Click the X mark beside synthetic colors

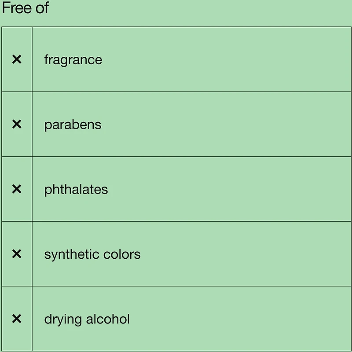[17, 254]
